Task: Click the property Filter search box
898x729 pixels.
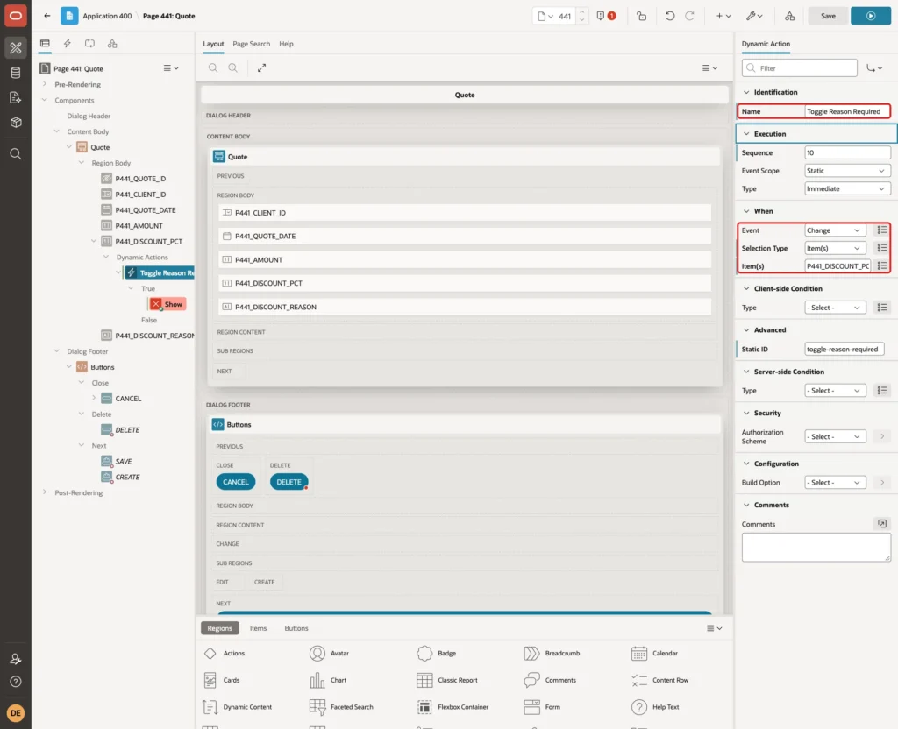Action: tap(800, 68)
